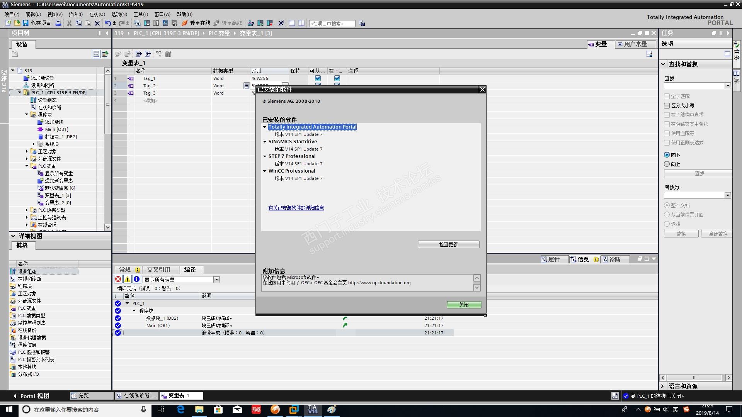Toggle Tag_1 HMI accessible checkbox
Screen dimensions: 742x417
tap(318, 78)
